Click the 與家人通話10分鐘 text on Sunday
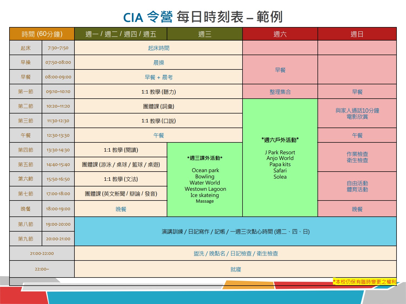 point(357,111)
